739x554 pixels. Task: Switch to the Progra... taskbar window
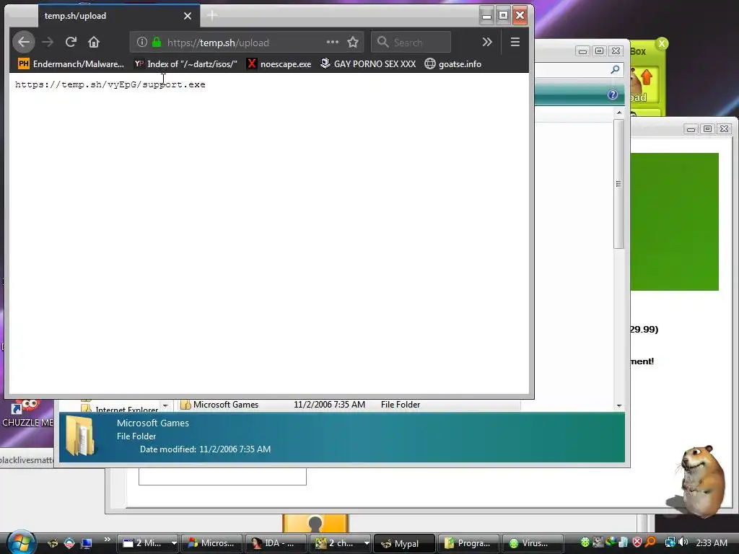[x=468, y=543]
